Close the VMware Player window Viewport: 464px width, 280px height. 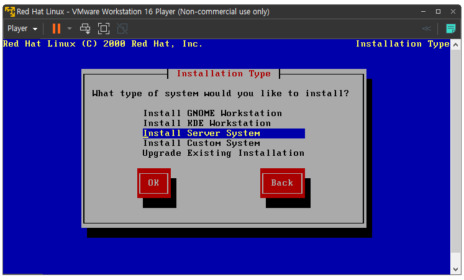(453, 12)
